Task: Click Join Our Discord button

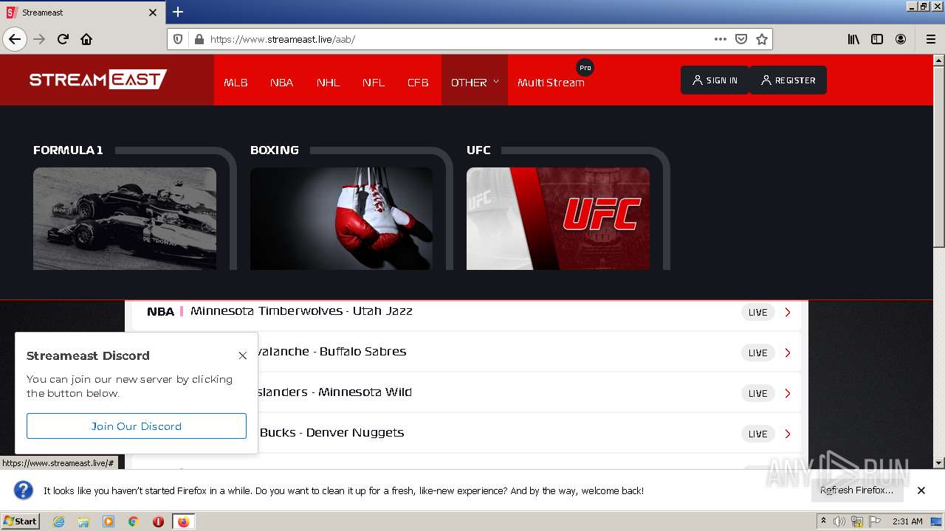Action: pos(137,426)
